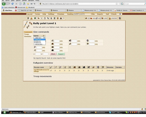Viewport: 146px width, 117px height.
Task: Open the Squad select-one dropdown arrow
Action: click(x=44, y=38)
